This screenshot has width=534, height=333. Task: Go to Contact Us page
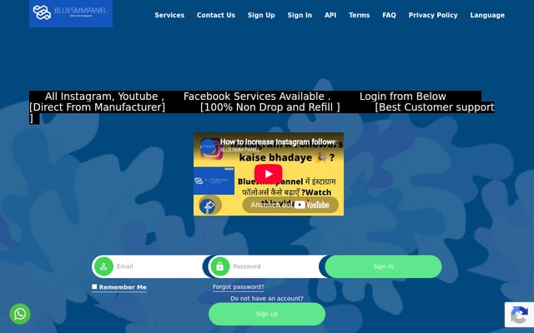[x=216, y=15]
